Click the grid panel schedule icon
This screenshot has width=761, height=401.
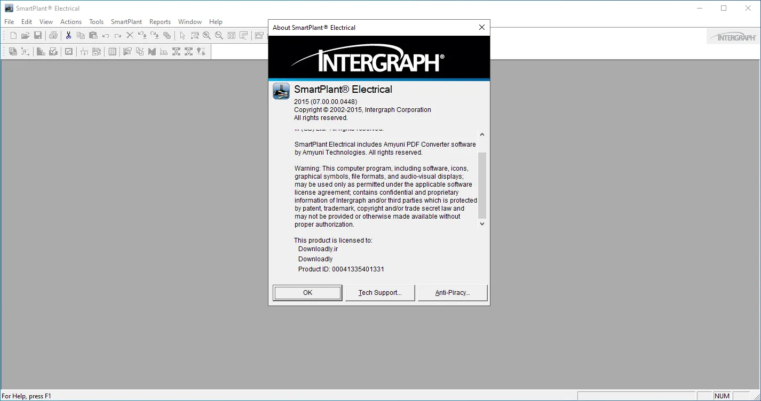click(112, 52)
